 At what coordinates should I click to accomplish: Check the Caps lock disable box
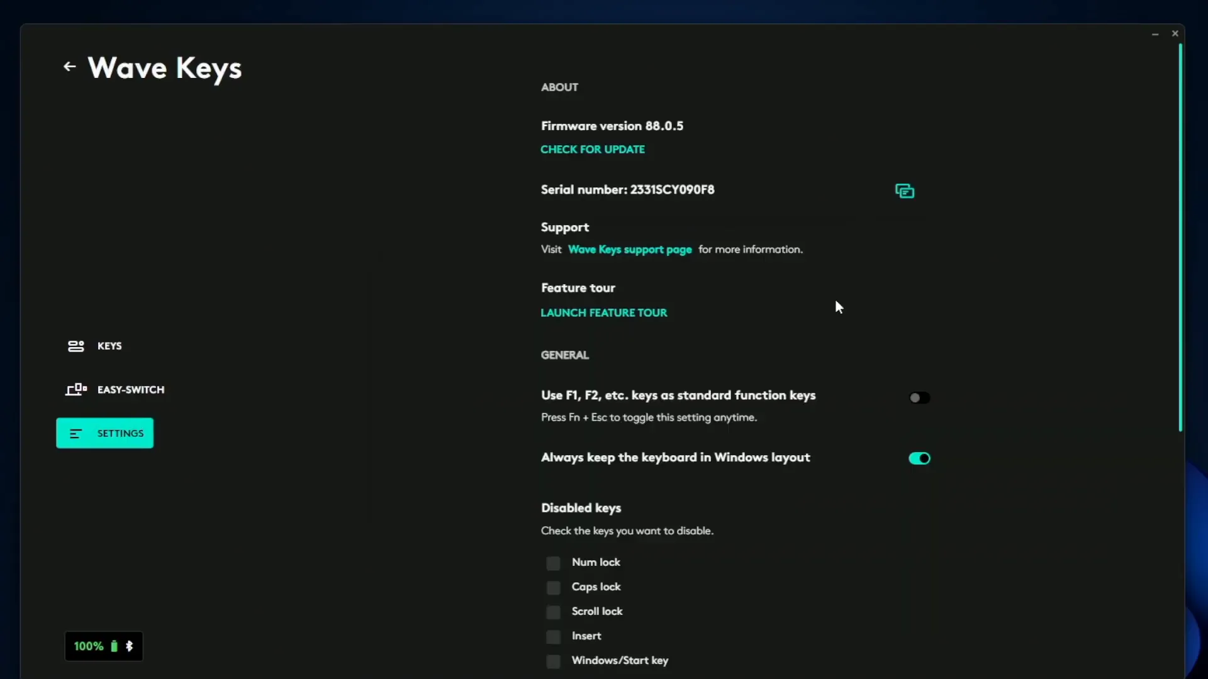pos(553,588)
